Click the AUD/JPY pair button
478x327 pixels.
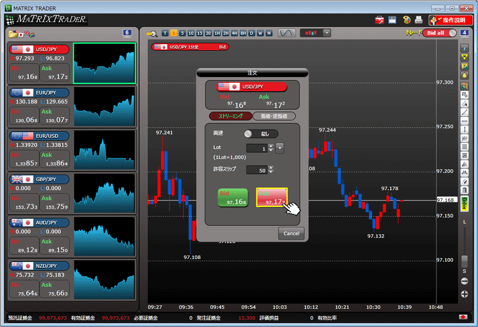(40, 222)
